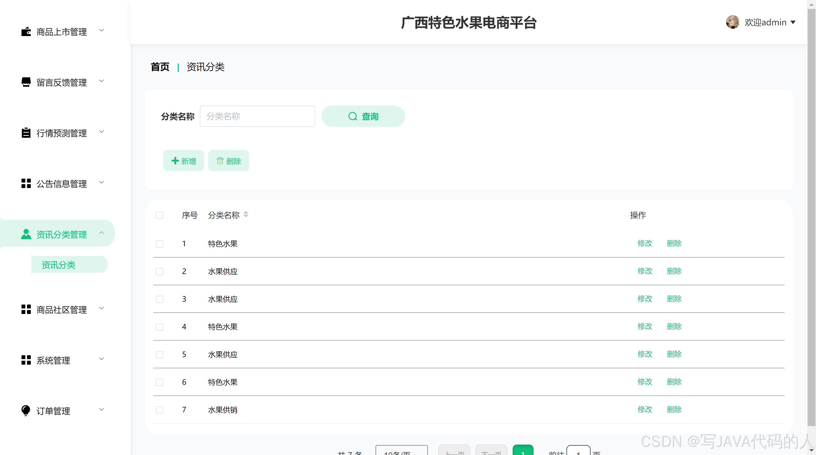This screenshot has height=455, width=816.
Task: Click 删除 for row 1 特色水果
Action: (x=674, y=243)
